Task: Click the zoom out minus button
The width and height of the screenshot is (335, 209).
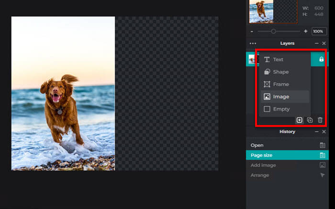Action: [252, 31]
